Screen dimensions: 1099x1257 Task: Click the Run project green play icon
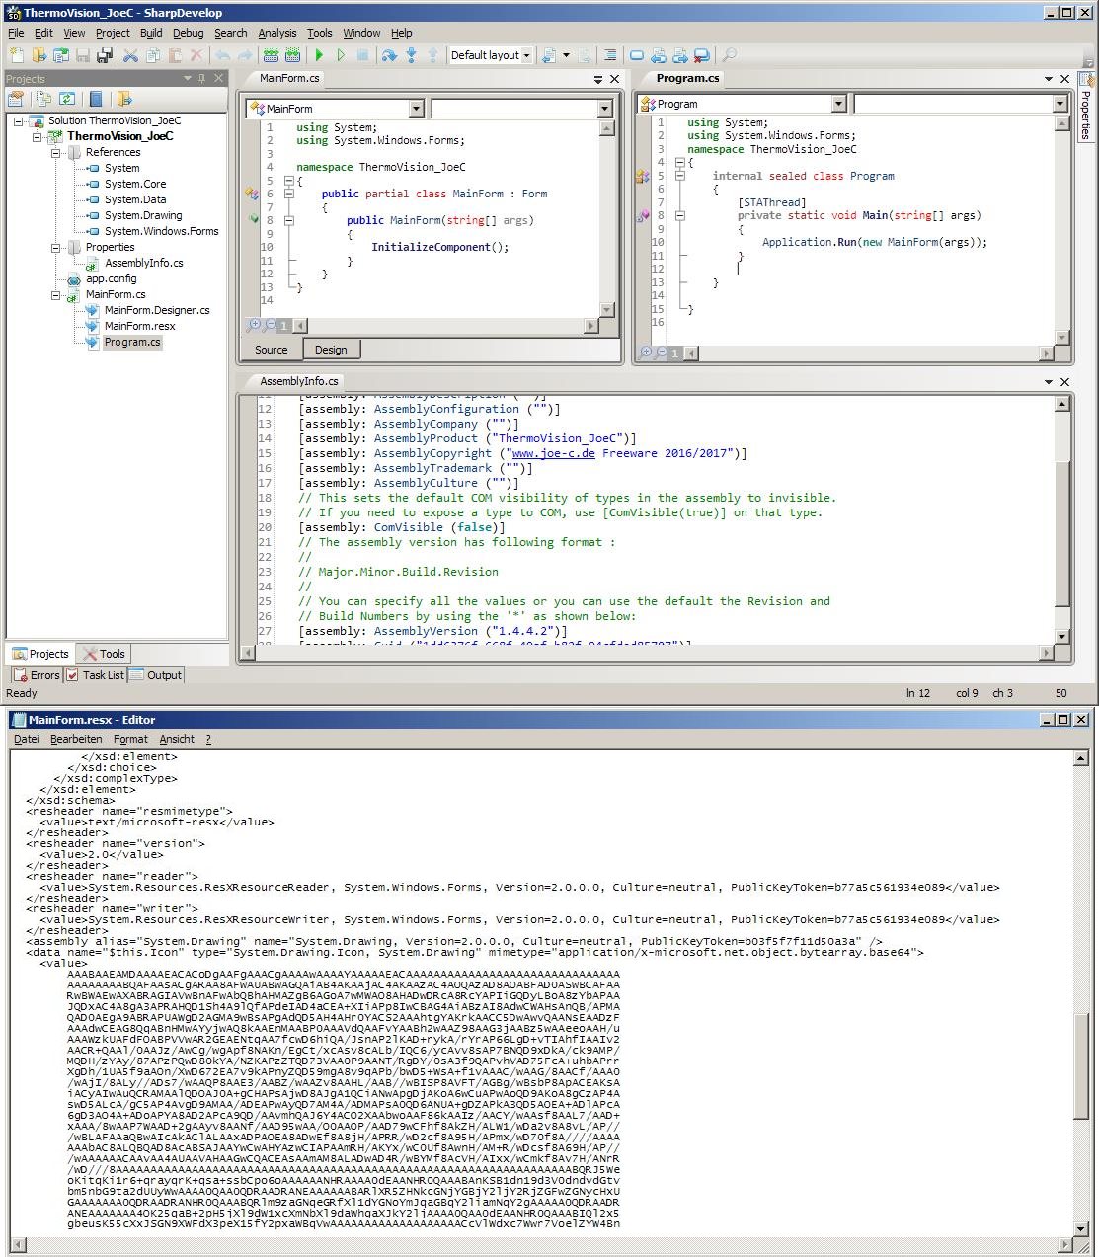[x=319, y=55]
